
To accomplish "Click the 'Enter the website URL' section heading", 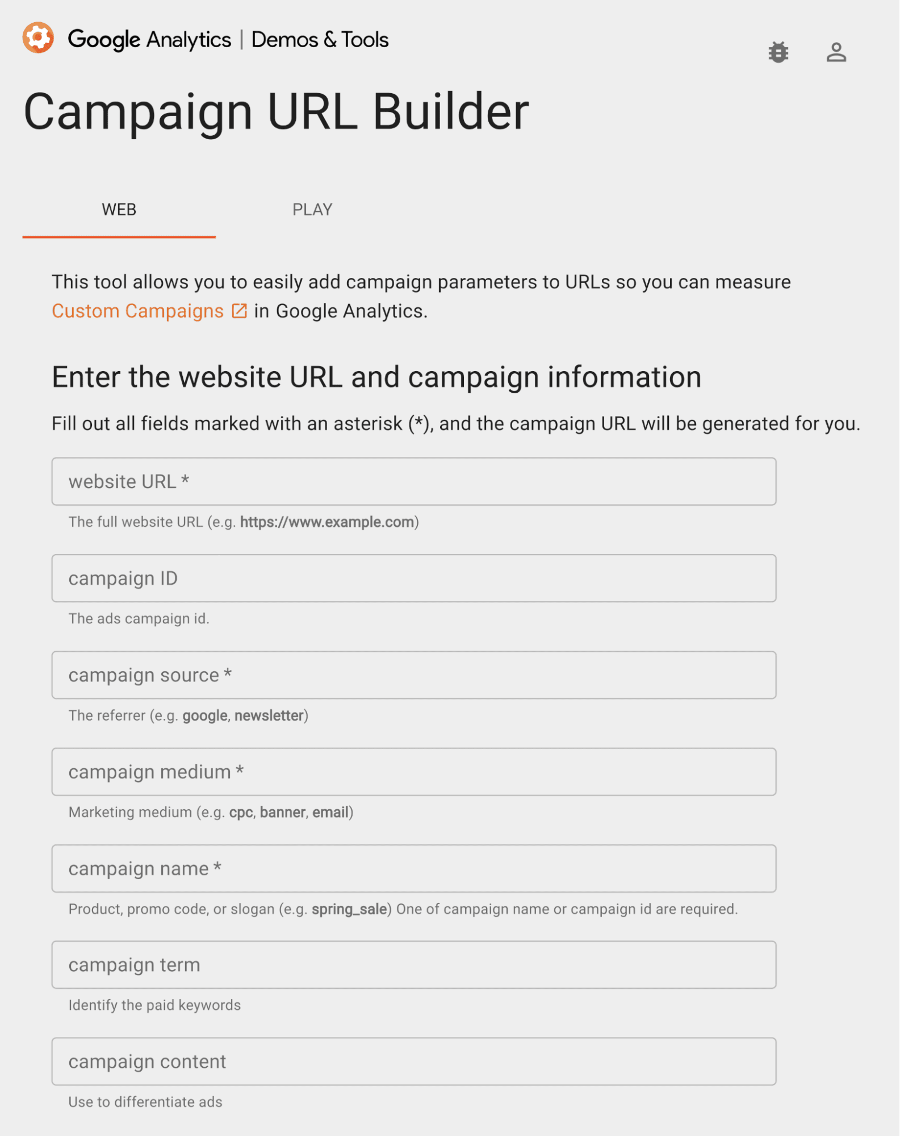I will click(x=376, y=377).
